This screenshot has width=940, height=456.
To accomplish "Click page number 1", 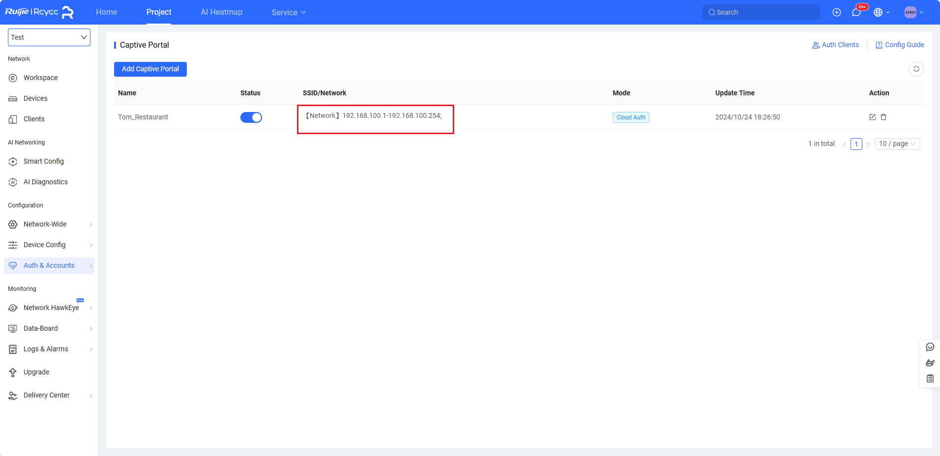I will (x=856, y=144).
